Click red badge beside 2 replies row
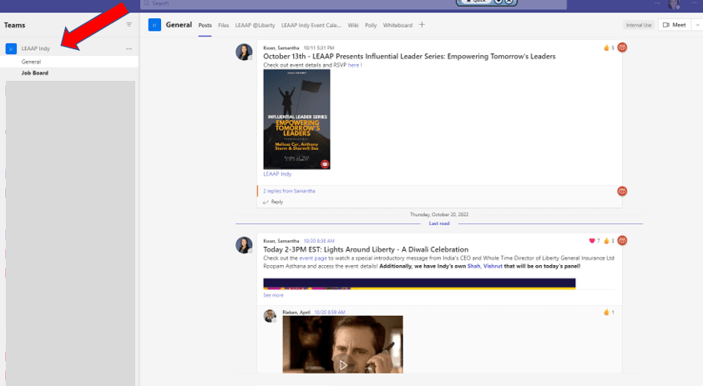Image resolution: width=703 pixels, height=386 pixels. point(622,191)
